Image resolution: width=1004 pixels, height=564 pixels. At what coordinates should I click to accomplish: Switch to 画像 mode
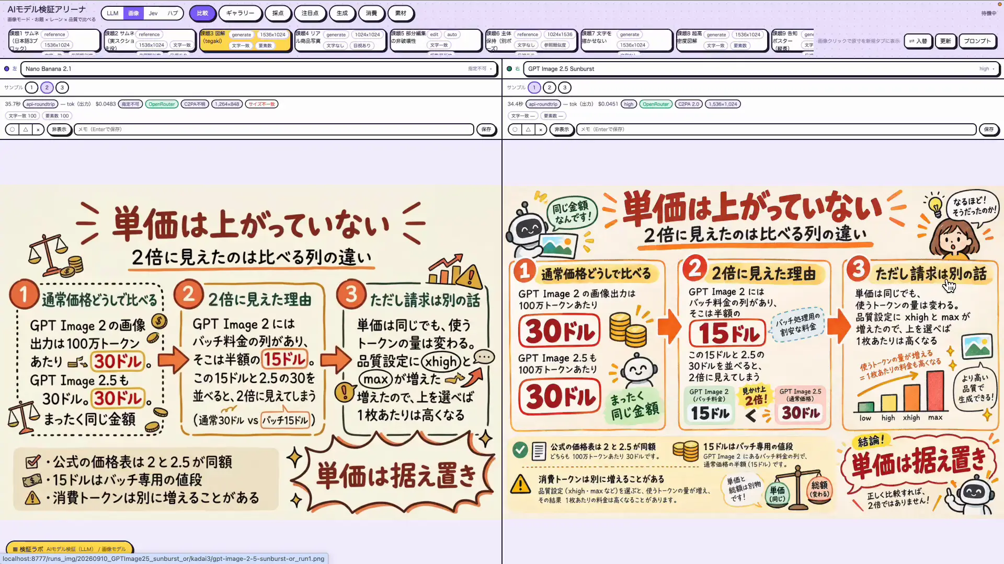coord(134,13)
